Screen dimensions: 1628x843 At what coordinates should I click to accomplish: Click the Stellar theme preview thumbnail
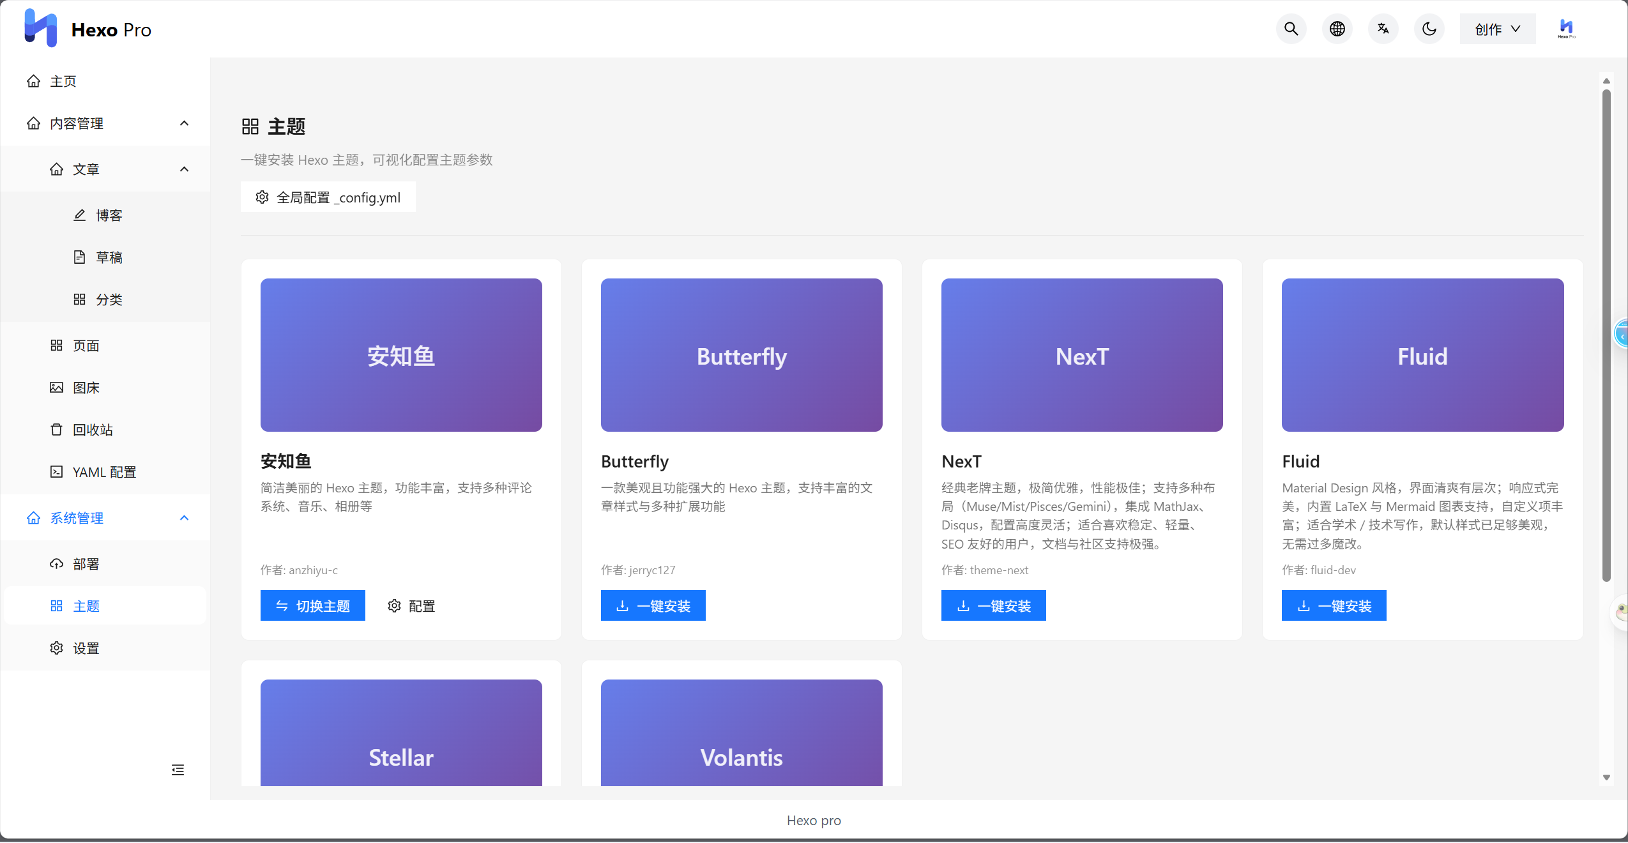pyautogui.click(x=401, y=733)
